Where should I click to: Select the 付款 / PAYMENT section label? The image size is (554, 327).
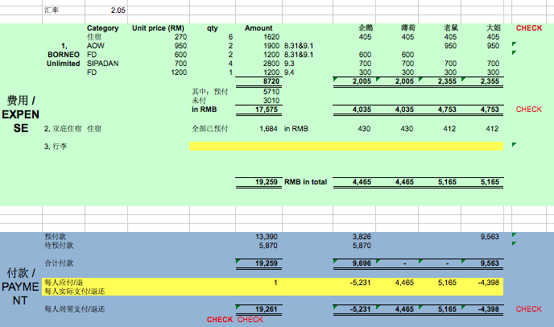click(20, 287)
